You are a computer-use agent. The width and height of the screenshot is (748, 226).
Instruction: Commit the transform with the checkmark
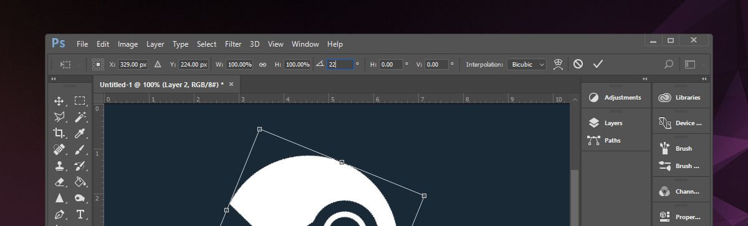[598, 64]
